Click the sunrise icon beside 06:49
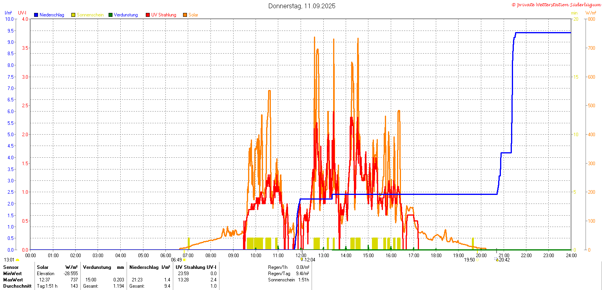 pos(185,260)
